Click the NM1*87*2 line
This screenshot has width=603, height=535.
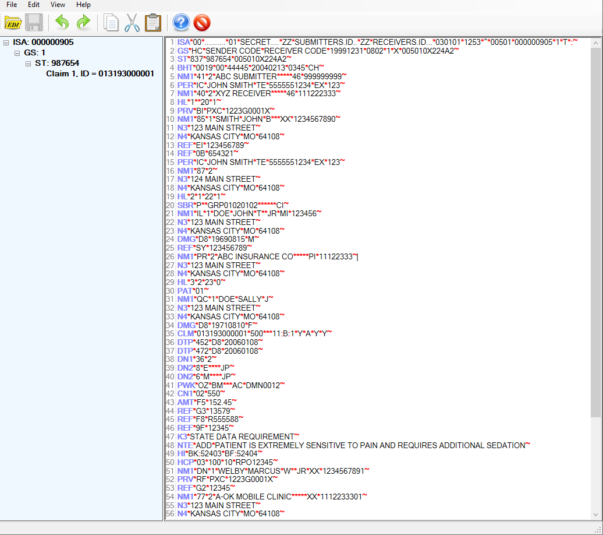click(x=197, y=171)
